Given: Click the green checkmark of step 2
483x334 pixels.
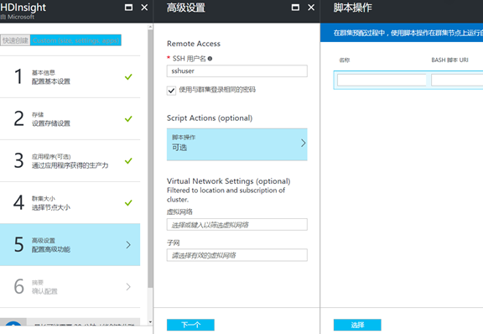Looking at the screenshot, I should pyautogui.click(x=128, y=118).
